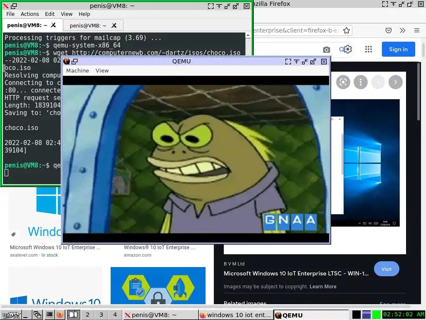This screenshot has width=426, height=320.
Task: Click QEMU window maximize arrow button
Action: pos(313,62)
